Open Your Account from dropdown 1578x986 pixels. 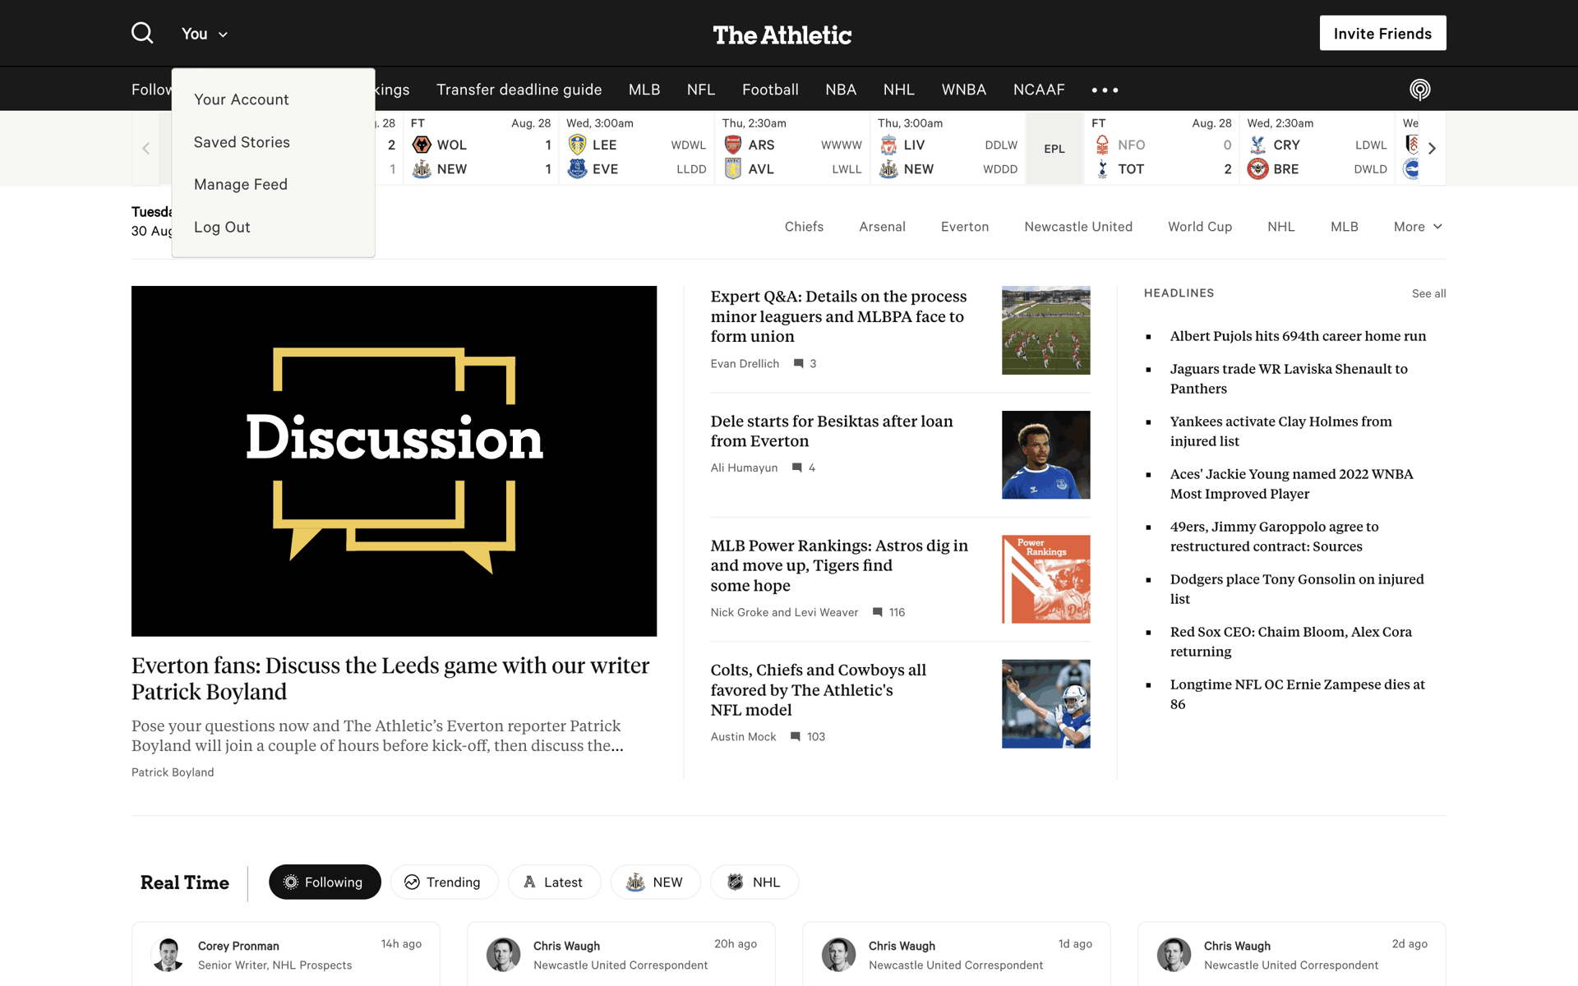pos(242,99)
